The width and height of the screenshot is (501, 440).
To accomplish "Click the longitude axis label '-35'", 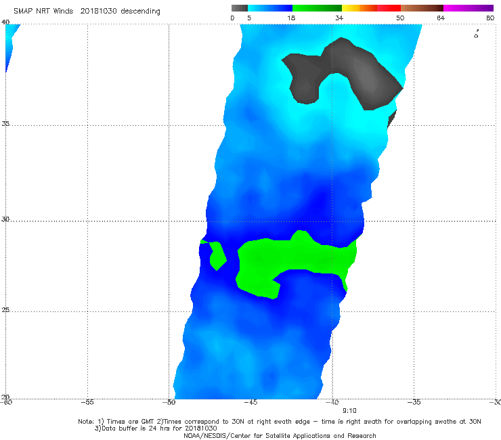I will pyautogui.click(x=414, y=402).
